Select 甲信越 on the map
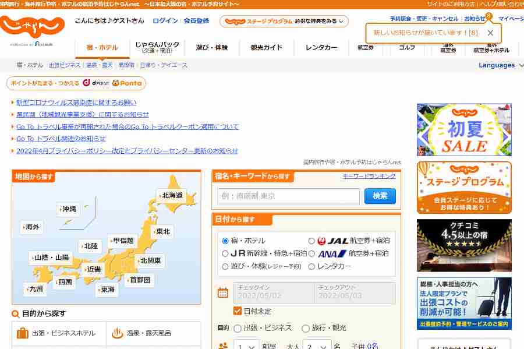This screenshot has height=349, width=524. [x=123, y=241]
